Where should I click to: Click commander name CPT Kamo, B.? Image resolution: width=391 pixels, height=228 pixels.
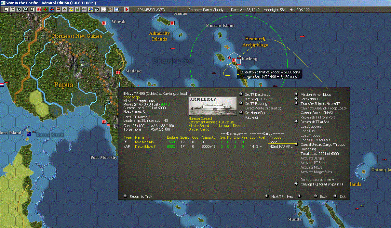tap(141, 117)
